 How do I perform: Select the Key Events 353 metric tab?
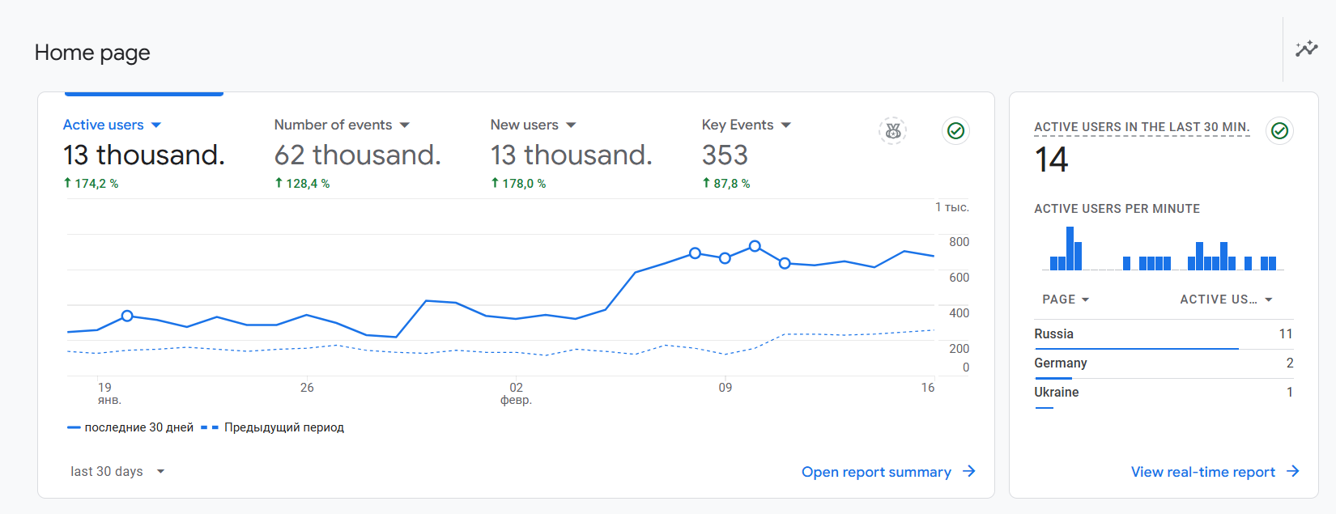coord(725,154)
